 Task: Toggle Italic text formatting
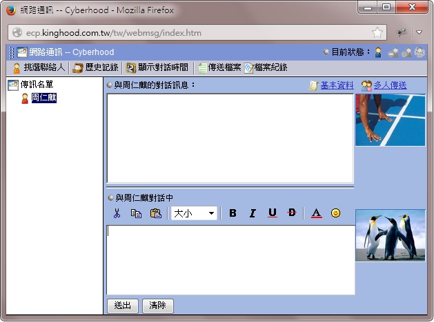tap(253, 213)
